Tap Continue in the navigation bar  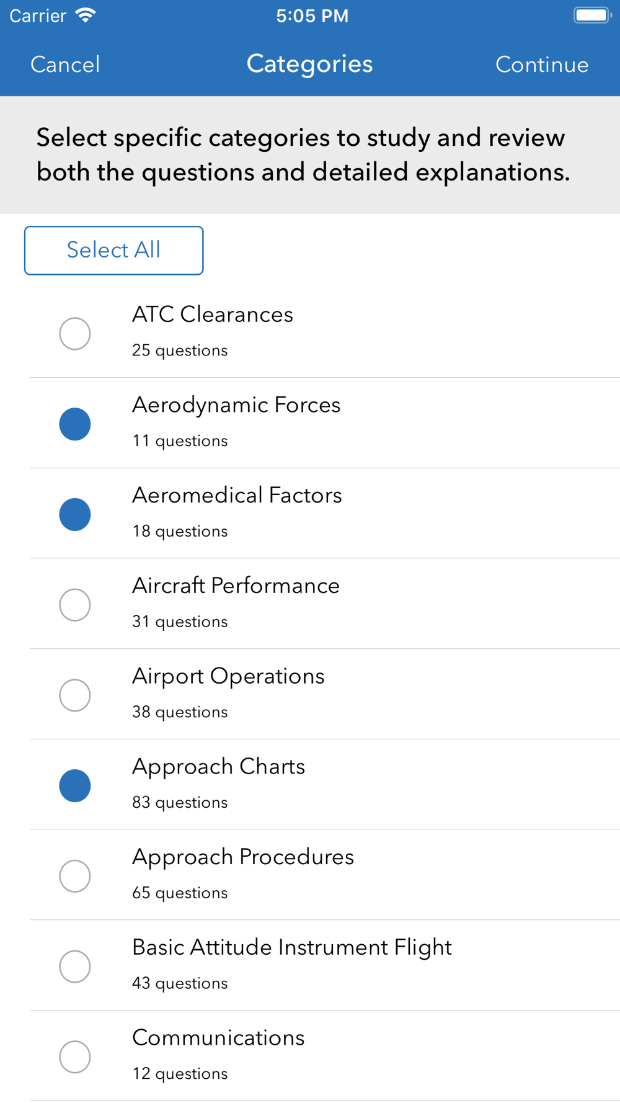(x=542, y=65)
